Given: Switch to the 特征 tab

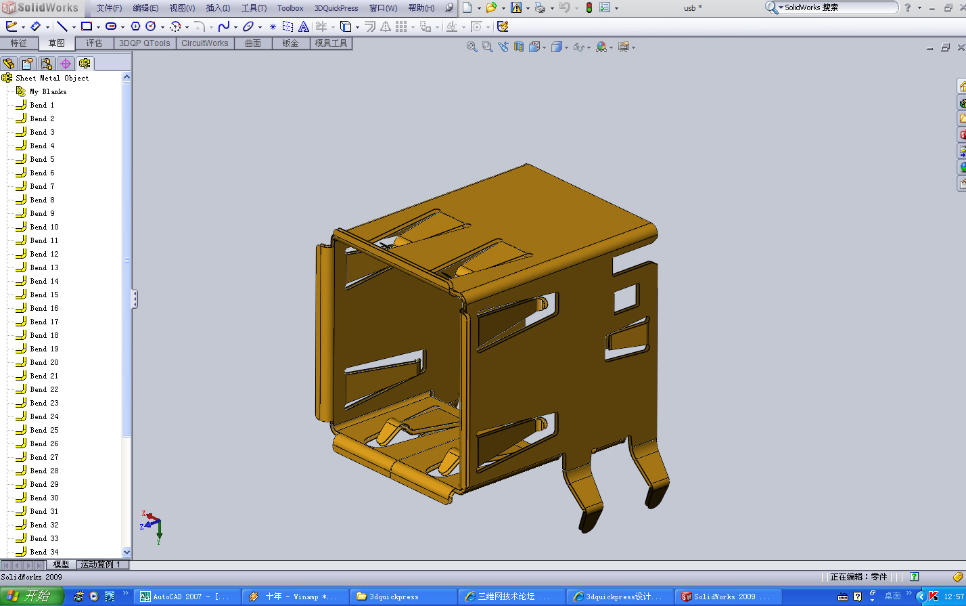Looking at the screenshot, I should click(x=19, y=43).
